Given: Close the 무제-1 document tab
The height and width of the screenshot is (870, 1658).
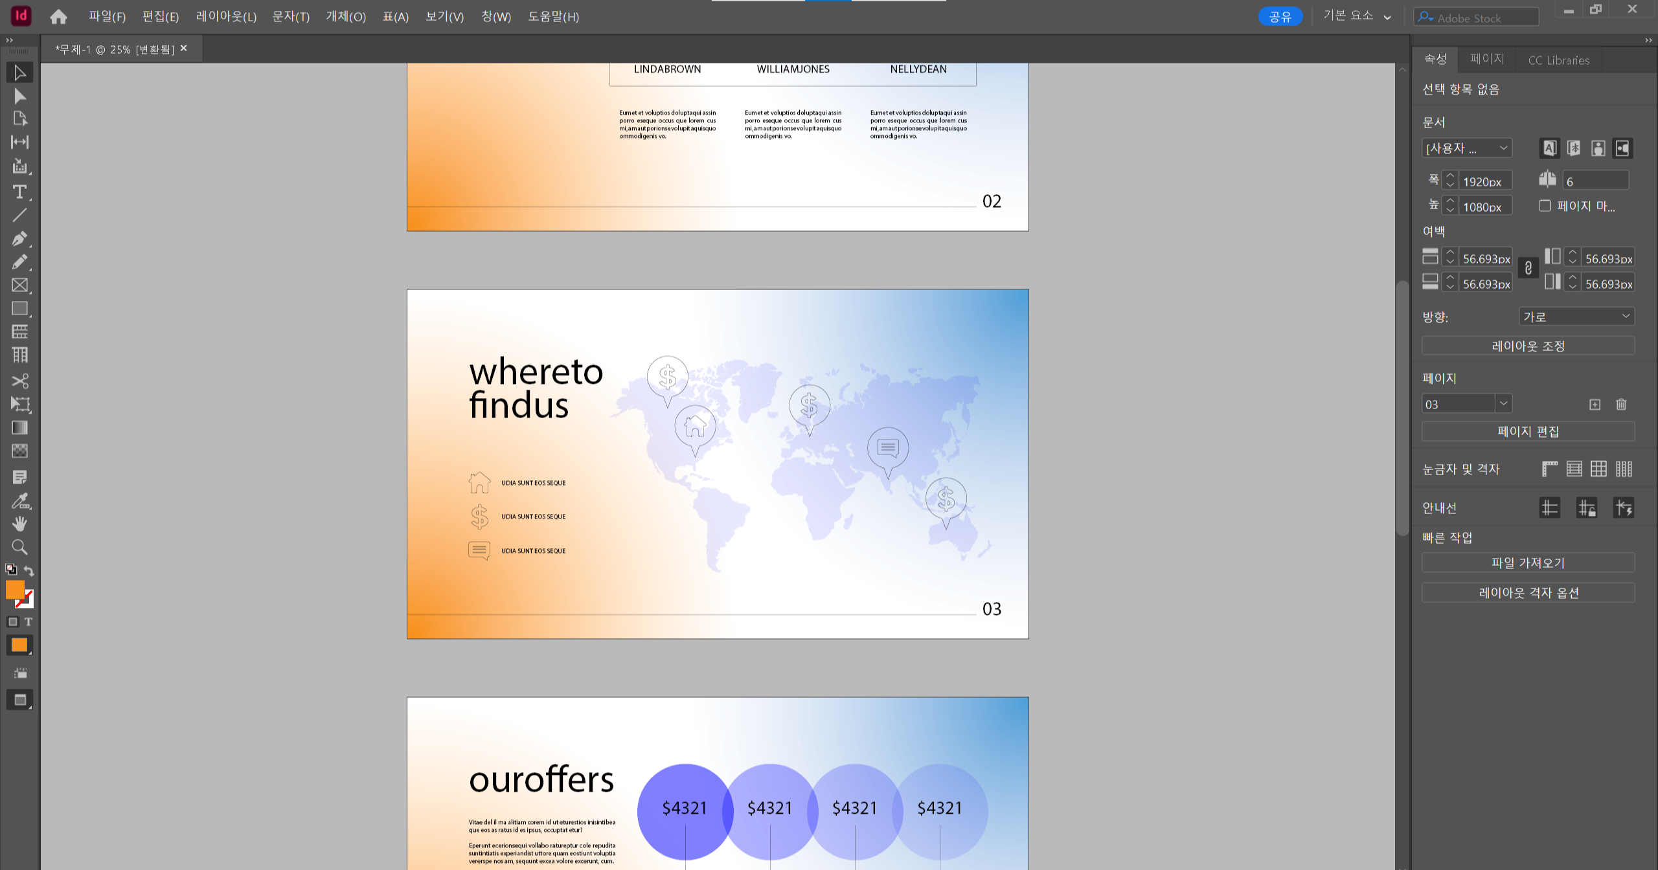Looking at the screenshot, I should tap(184, 49).
